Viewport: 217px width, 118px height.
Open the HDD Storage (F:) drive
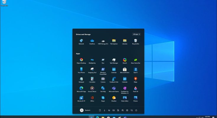[103, 41]
